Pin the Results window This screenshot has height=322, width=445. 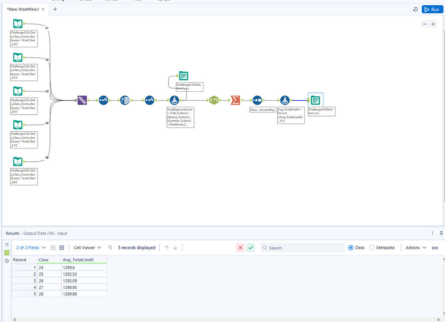tap(441, 233)
